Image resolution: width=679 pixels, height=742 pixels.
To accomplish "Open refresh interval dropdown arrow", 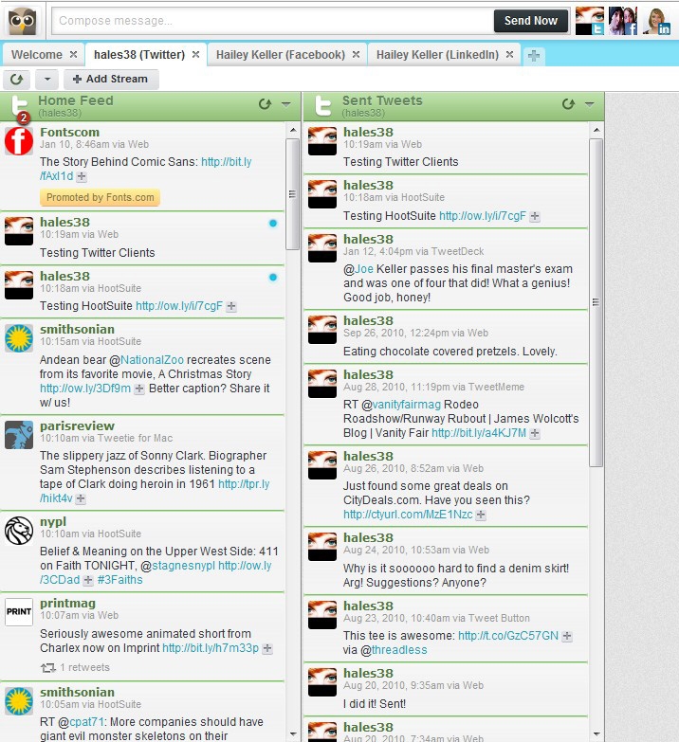I will (46, 80).
